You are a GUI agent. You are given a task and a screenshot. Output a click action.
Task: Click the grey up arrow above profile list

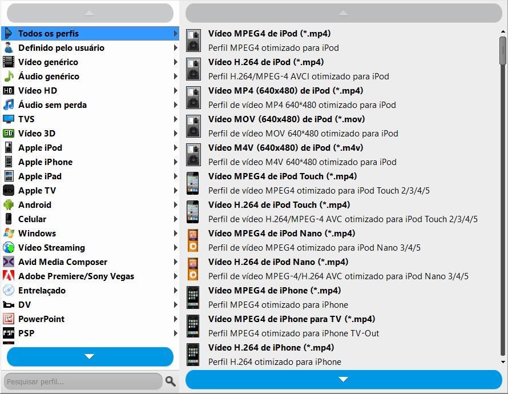coord(344,13)
